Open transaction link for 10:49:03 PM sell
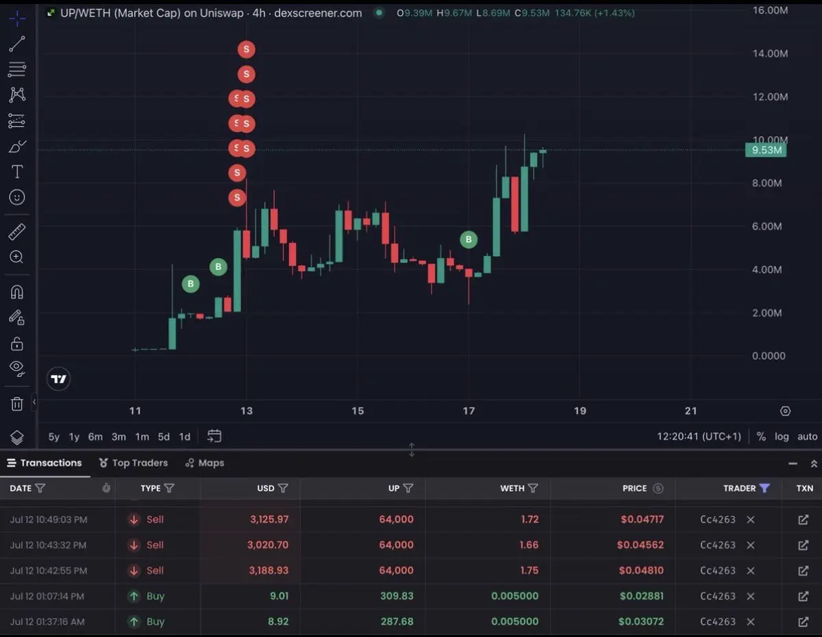Viewport: 822px width, 637px height. 804,519
